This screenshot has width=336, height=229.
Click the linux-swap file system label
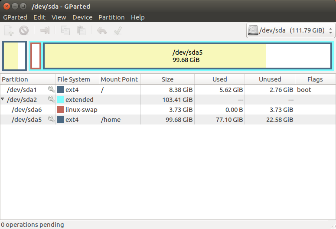click(82, 110)
